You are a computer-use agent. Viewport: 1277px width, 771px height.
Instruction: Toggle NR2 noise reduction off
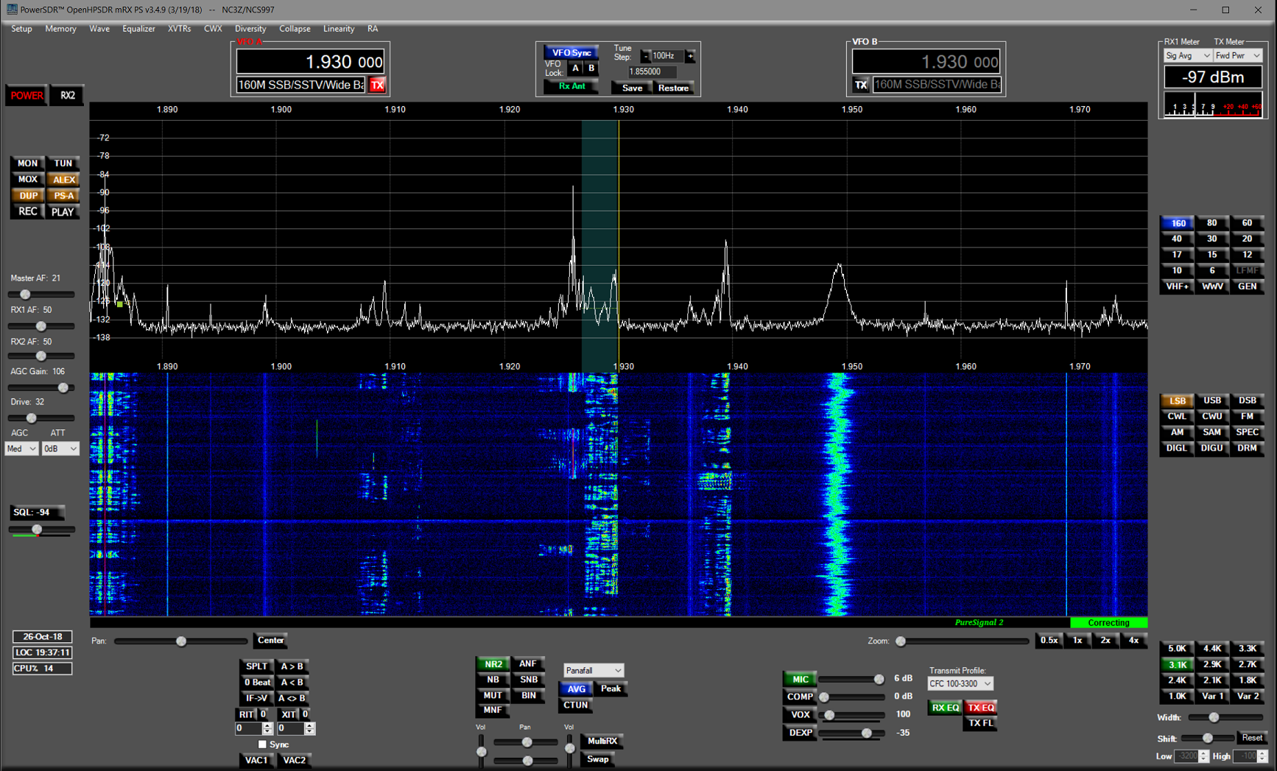[492, 663]
